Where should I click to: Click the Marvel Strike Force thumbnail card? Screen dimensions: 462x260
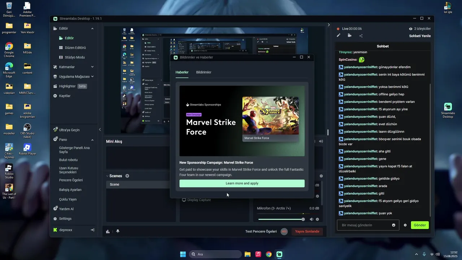(270, 119)
